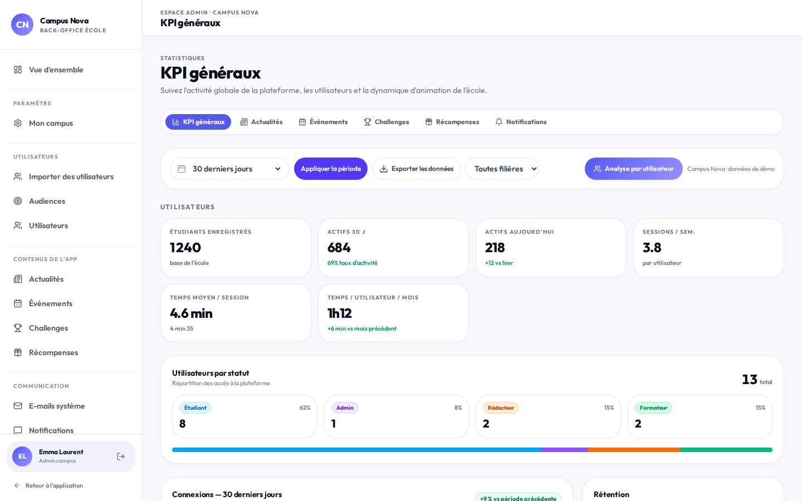The height and width of the screenshot is (501, 802).
Task: Click the green Formateur segment of status bar
Action: [726, 450]
